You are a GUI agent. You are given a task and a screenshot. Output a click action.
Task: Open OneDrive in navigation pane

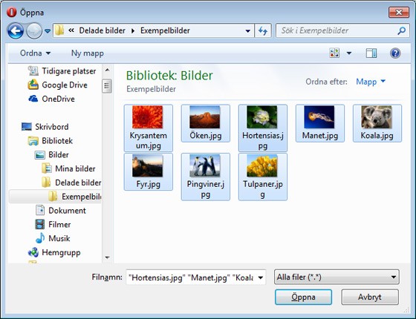(51, 99)
